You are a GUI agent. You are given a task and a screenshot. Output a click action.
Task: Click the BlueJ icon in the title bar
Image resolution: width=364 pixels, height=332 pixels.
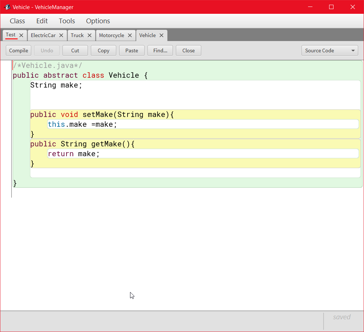tap(7, 7)
